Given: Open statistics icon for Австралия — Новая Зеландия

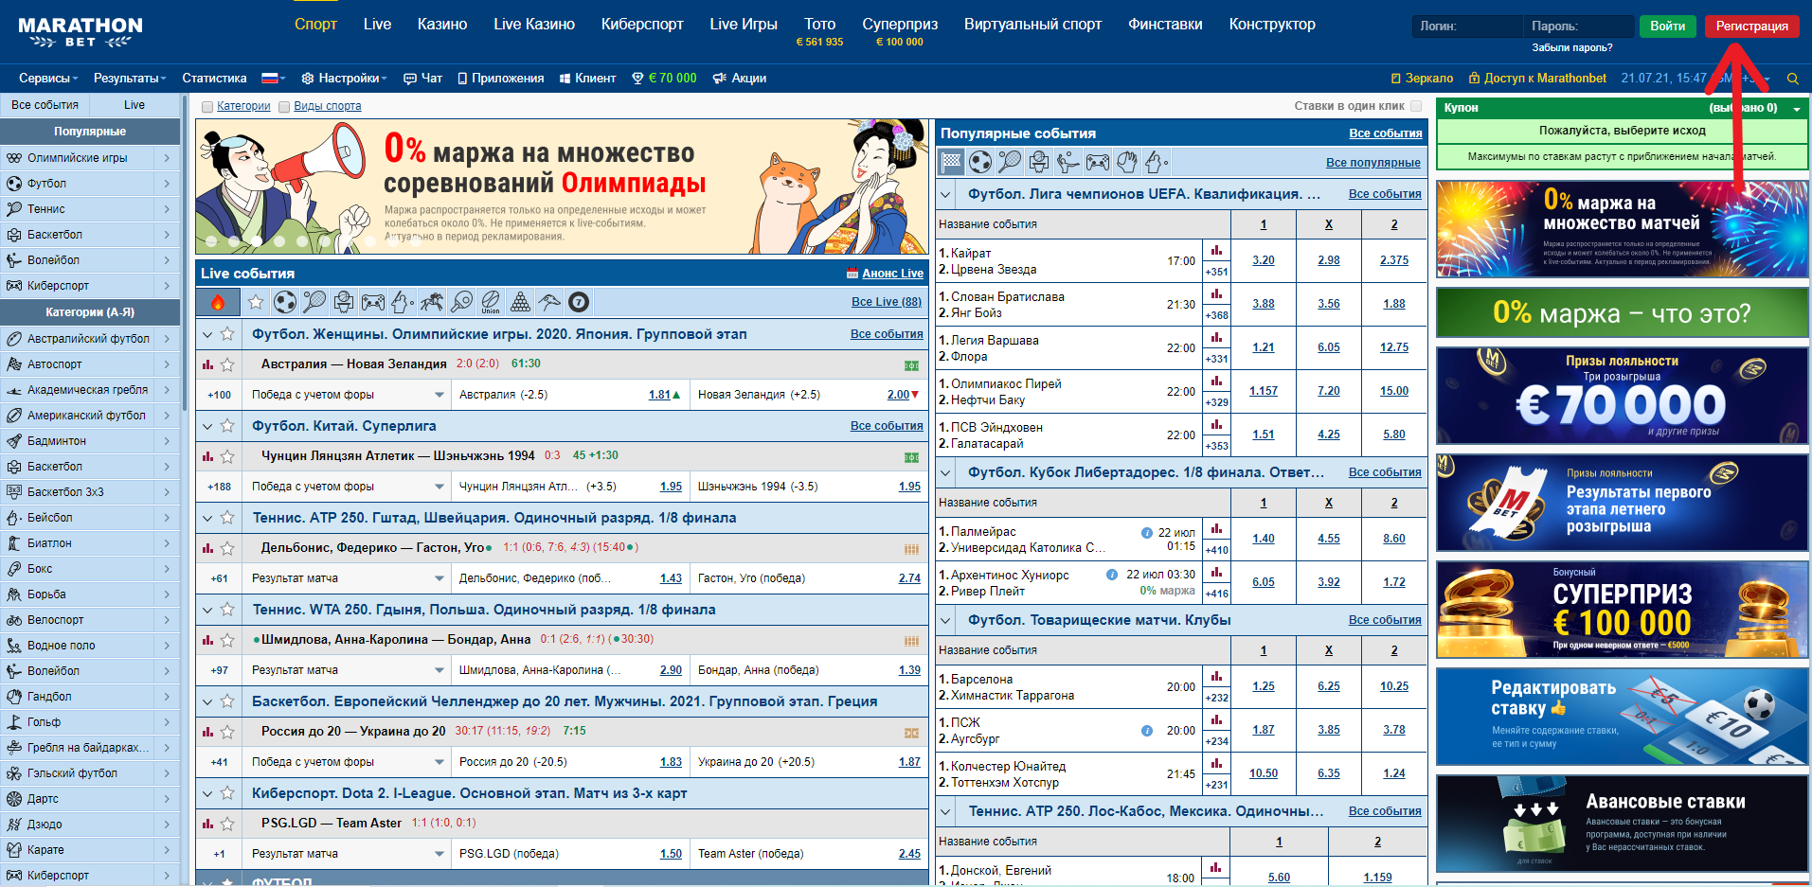Looking at the screenshot, I should (x=207, y=364).
